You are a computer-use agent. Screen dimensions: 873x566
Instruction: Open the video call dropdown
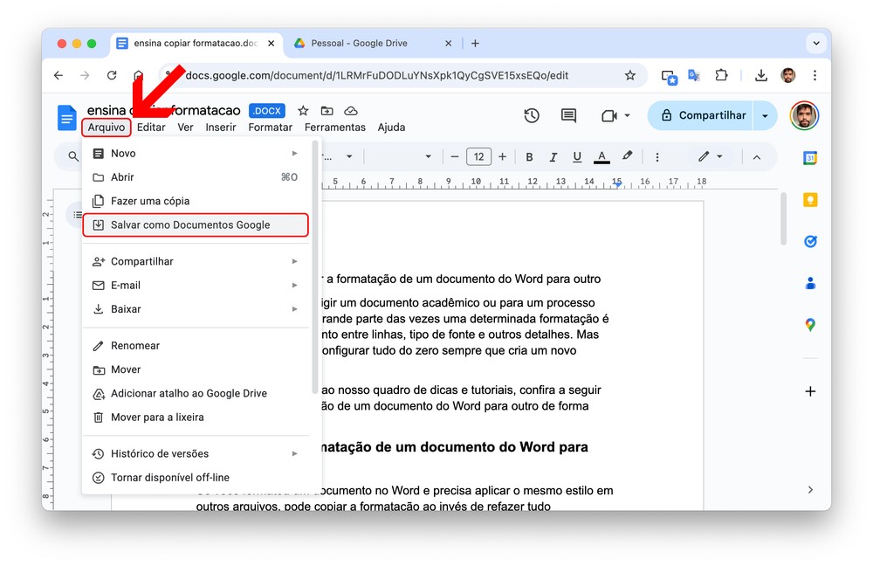coord(616,115)
